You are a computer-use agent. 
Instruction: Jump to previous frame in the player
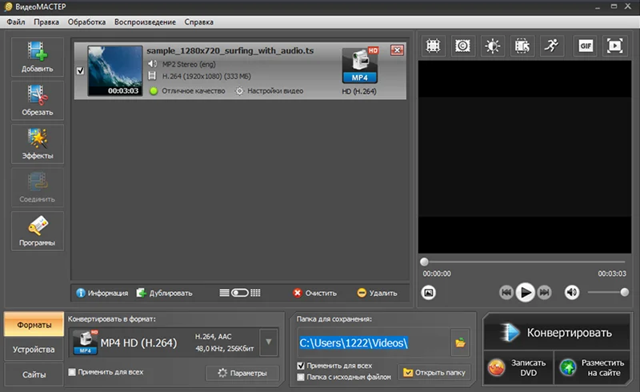(506, 292)
